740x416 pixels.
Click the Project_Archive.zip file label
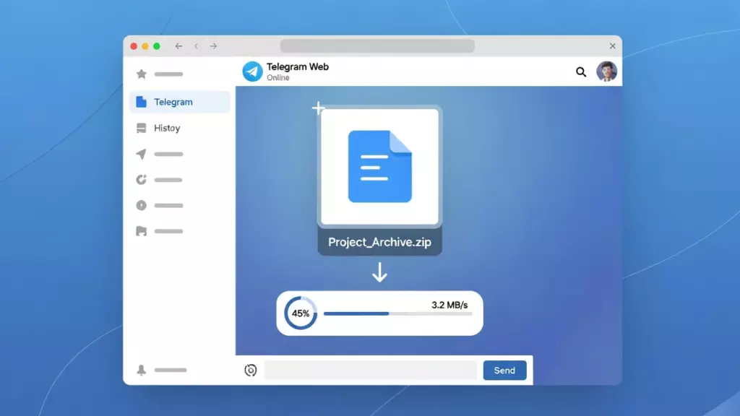(379, 242)
